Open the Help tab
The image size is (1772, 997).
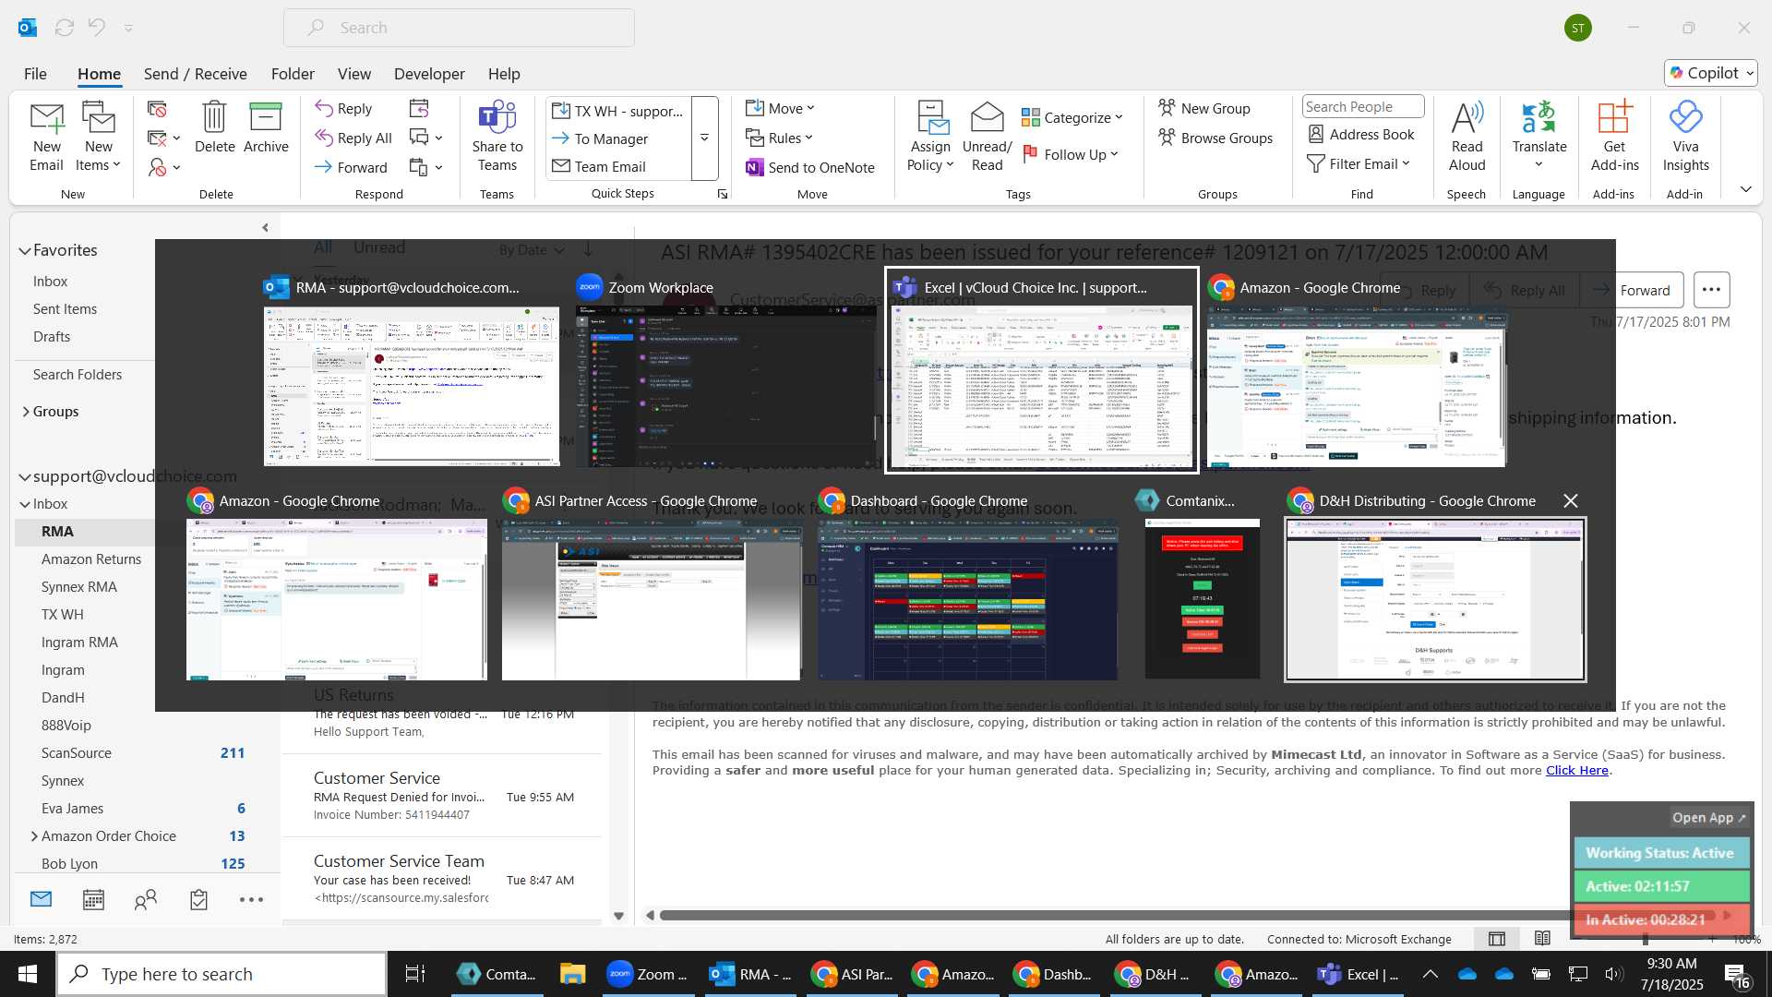(504, 74)
